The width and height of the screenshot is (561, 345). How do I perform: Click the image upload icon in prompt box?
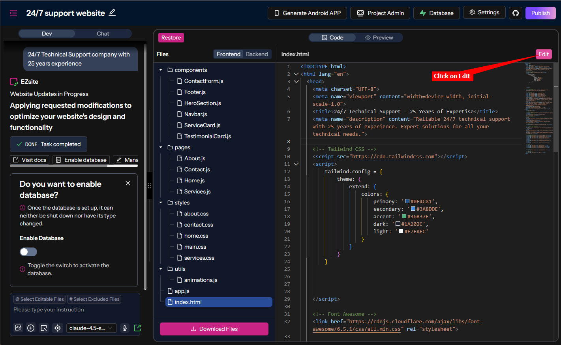pyautogui.click(x=18, y=328)
